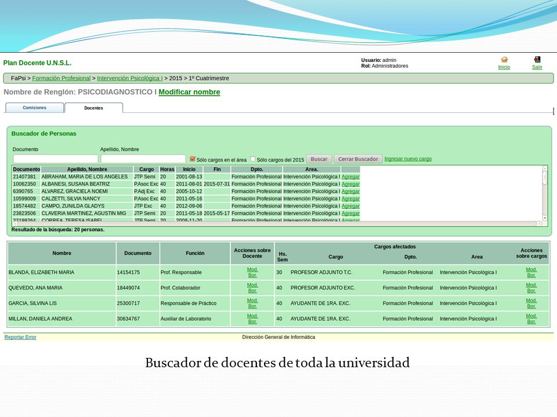Screen dimensions: 557x417
Task: Click the Inicio home icon
Action: pyautogui.click(x=504, y=60)
